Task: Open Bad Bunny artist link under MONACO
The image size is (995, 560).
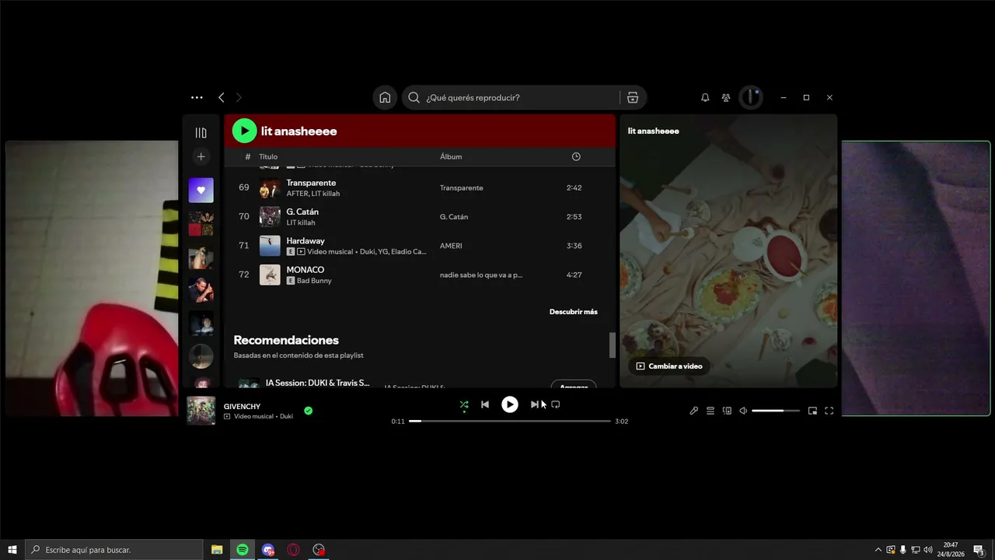Action: (314, 281)
